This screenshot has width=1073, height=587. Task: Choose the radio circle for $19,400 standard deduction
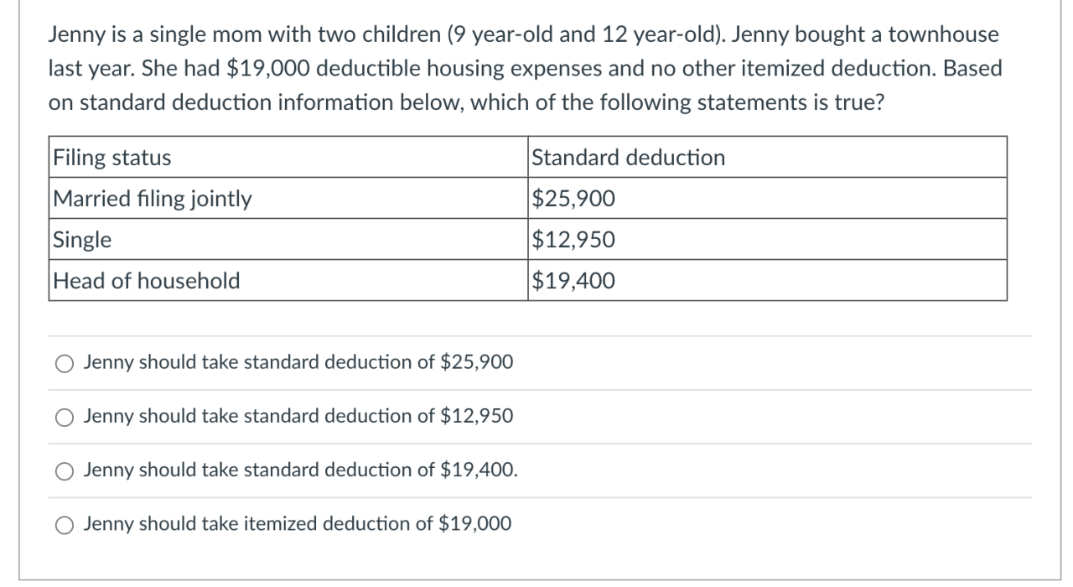(x=65, y=471)
